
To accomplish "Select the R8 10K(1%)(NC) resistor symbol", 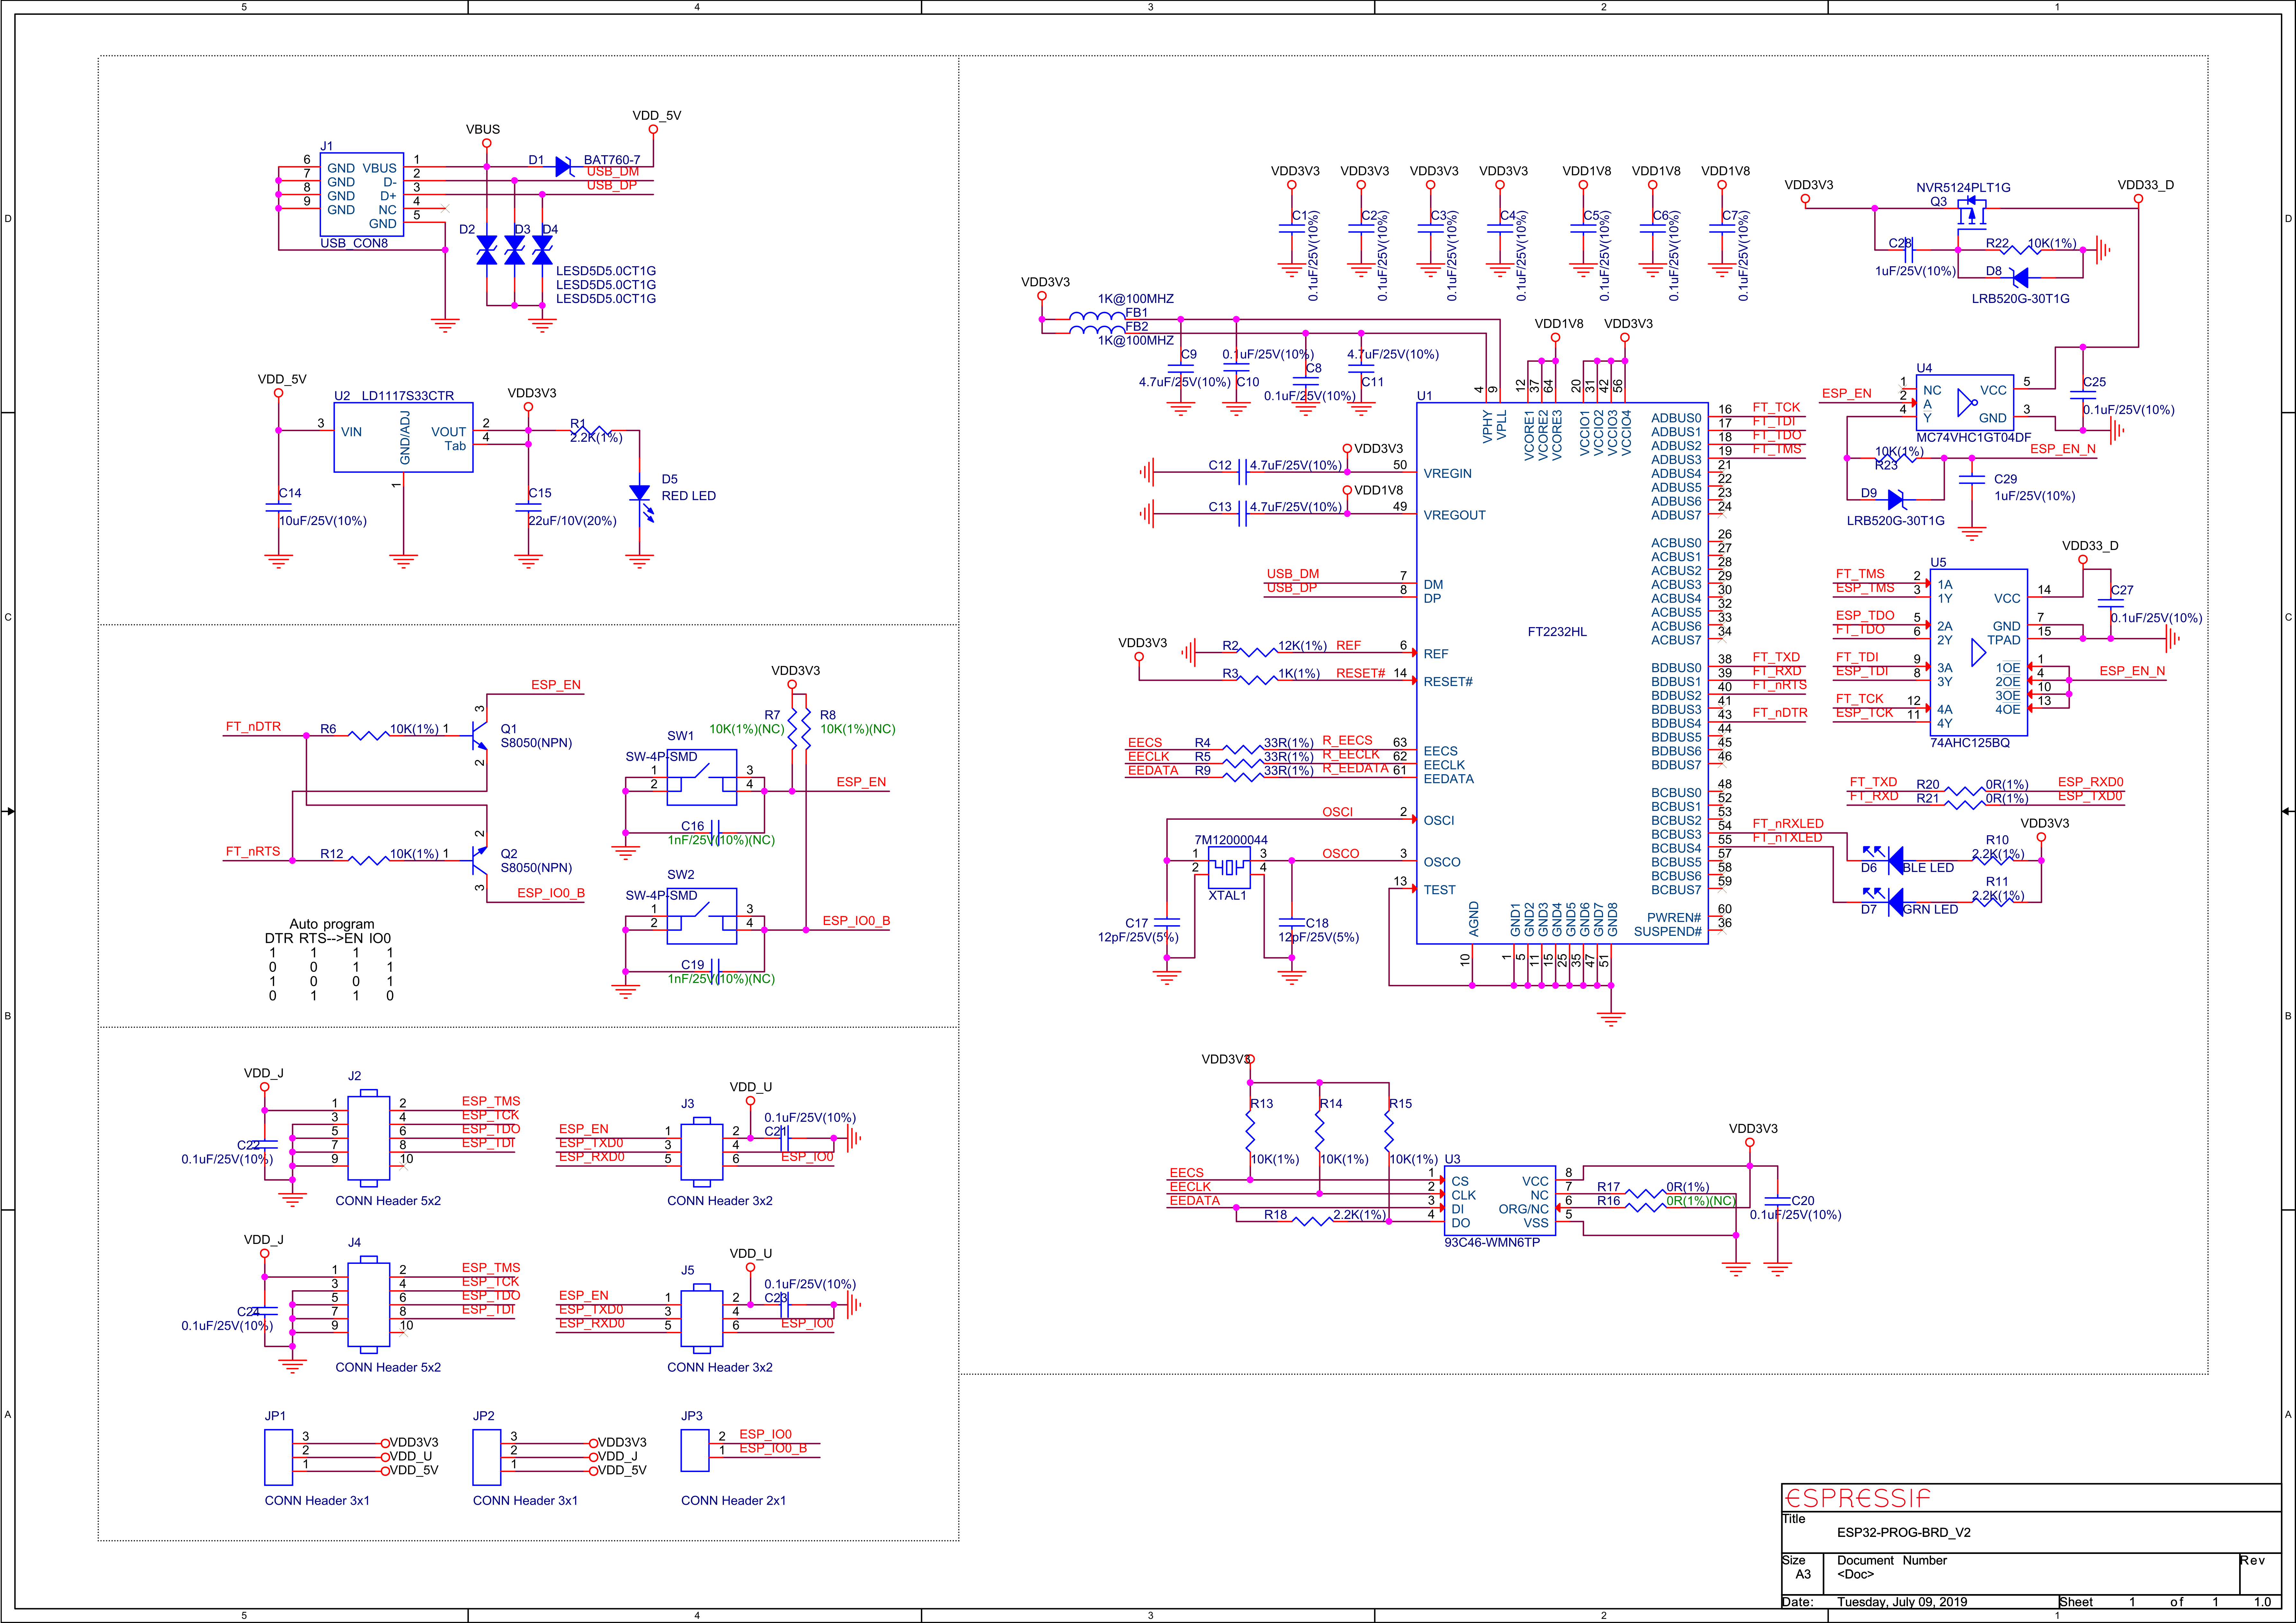I will click(x=806, y=729).
